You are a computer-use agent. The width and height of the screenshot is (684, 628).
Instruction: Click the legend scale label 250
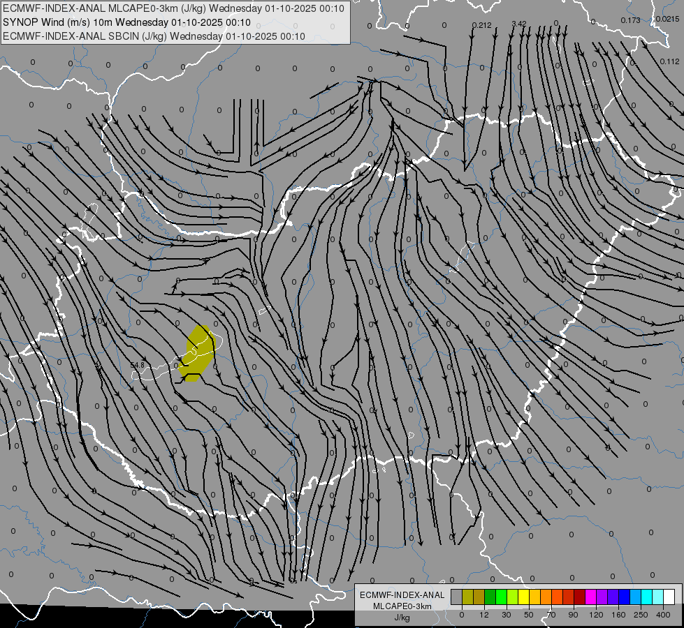click(x=641, y=615)
